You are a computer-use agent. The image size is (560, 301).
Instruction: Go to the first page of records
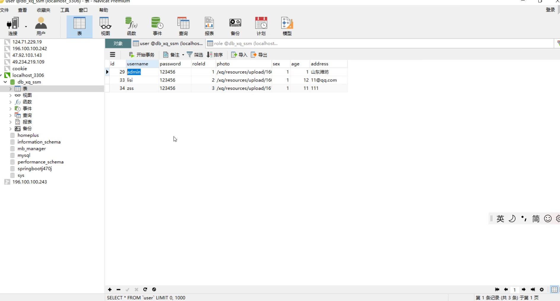click(497, 289)
